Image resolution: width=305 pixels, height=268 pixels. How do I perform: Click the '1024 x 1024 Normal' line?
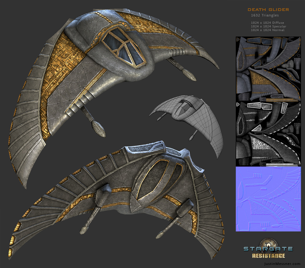[x=268, y=30]
